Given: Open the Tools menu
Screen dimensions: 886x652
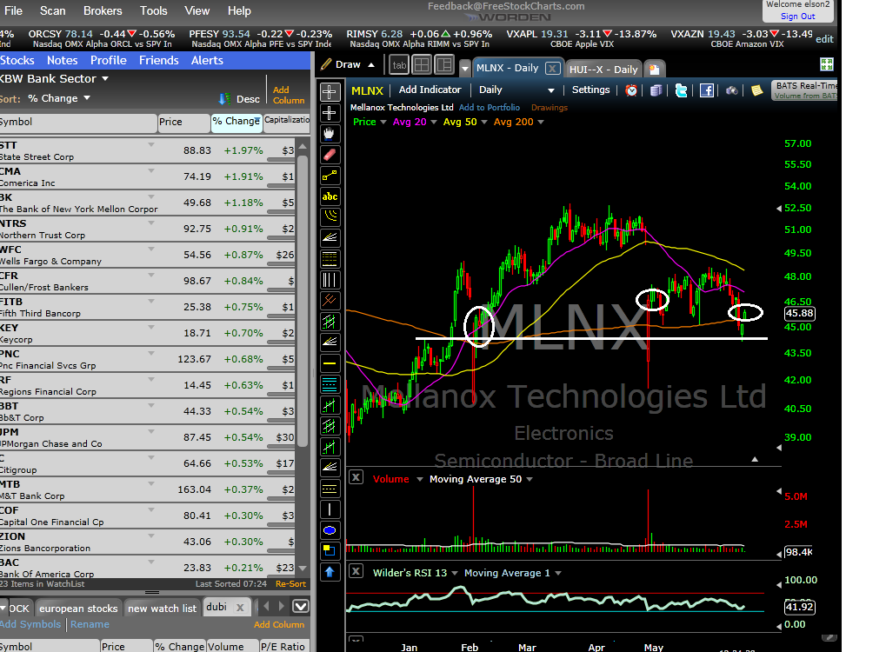Looking at the screenshot, I should 154,10.
